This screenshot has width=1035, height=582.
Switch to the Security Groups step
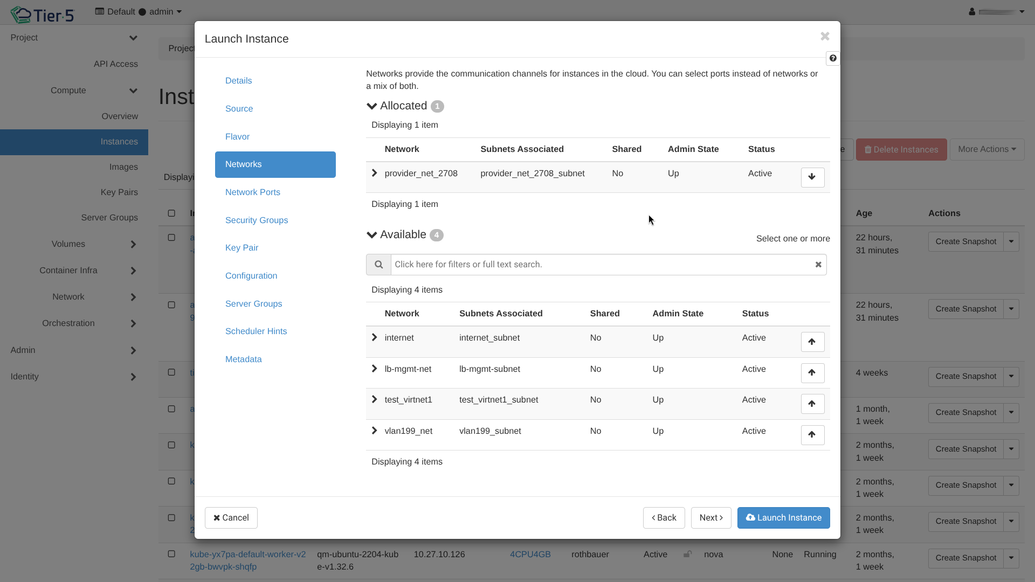tap(257, 220)
